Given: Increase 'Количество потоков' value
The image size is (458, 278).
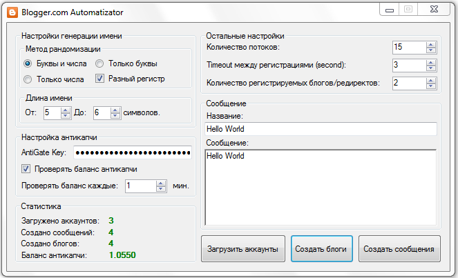Looking at the screenshot, I should click(431, 45).
